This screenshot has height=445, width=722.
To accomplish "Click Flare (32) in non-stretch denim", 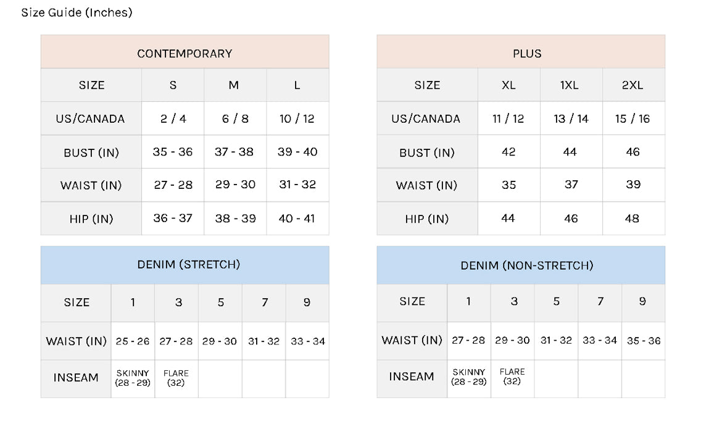I will coord(512,376).
